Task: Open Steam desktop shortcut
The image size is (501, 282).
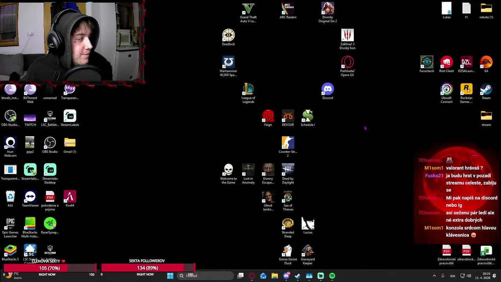Action: [486, 91]
